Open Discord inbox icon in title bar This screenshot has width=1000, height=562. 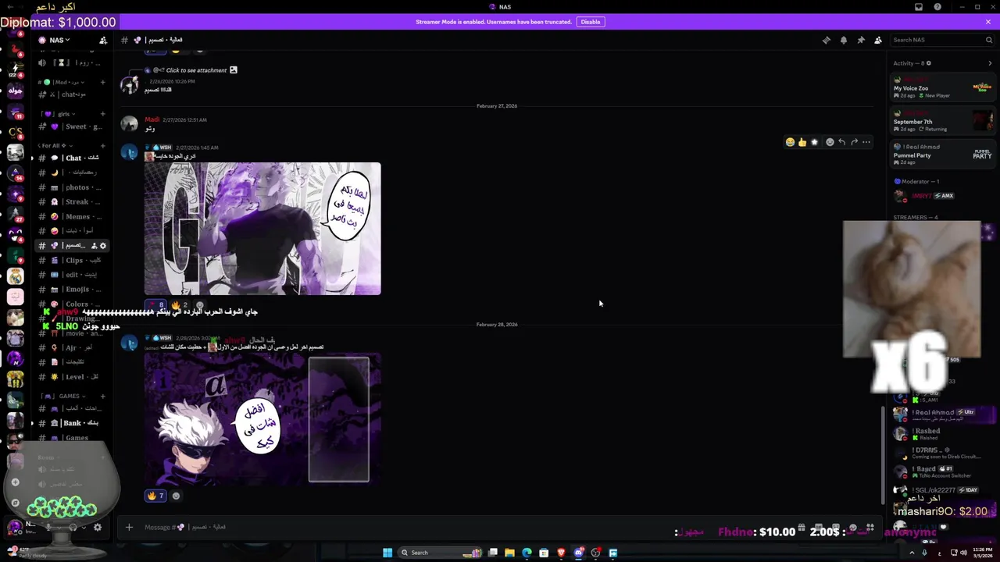(919, 7)
